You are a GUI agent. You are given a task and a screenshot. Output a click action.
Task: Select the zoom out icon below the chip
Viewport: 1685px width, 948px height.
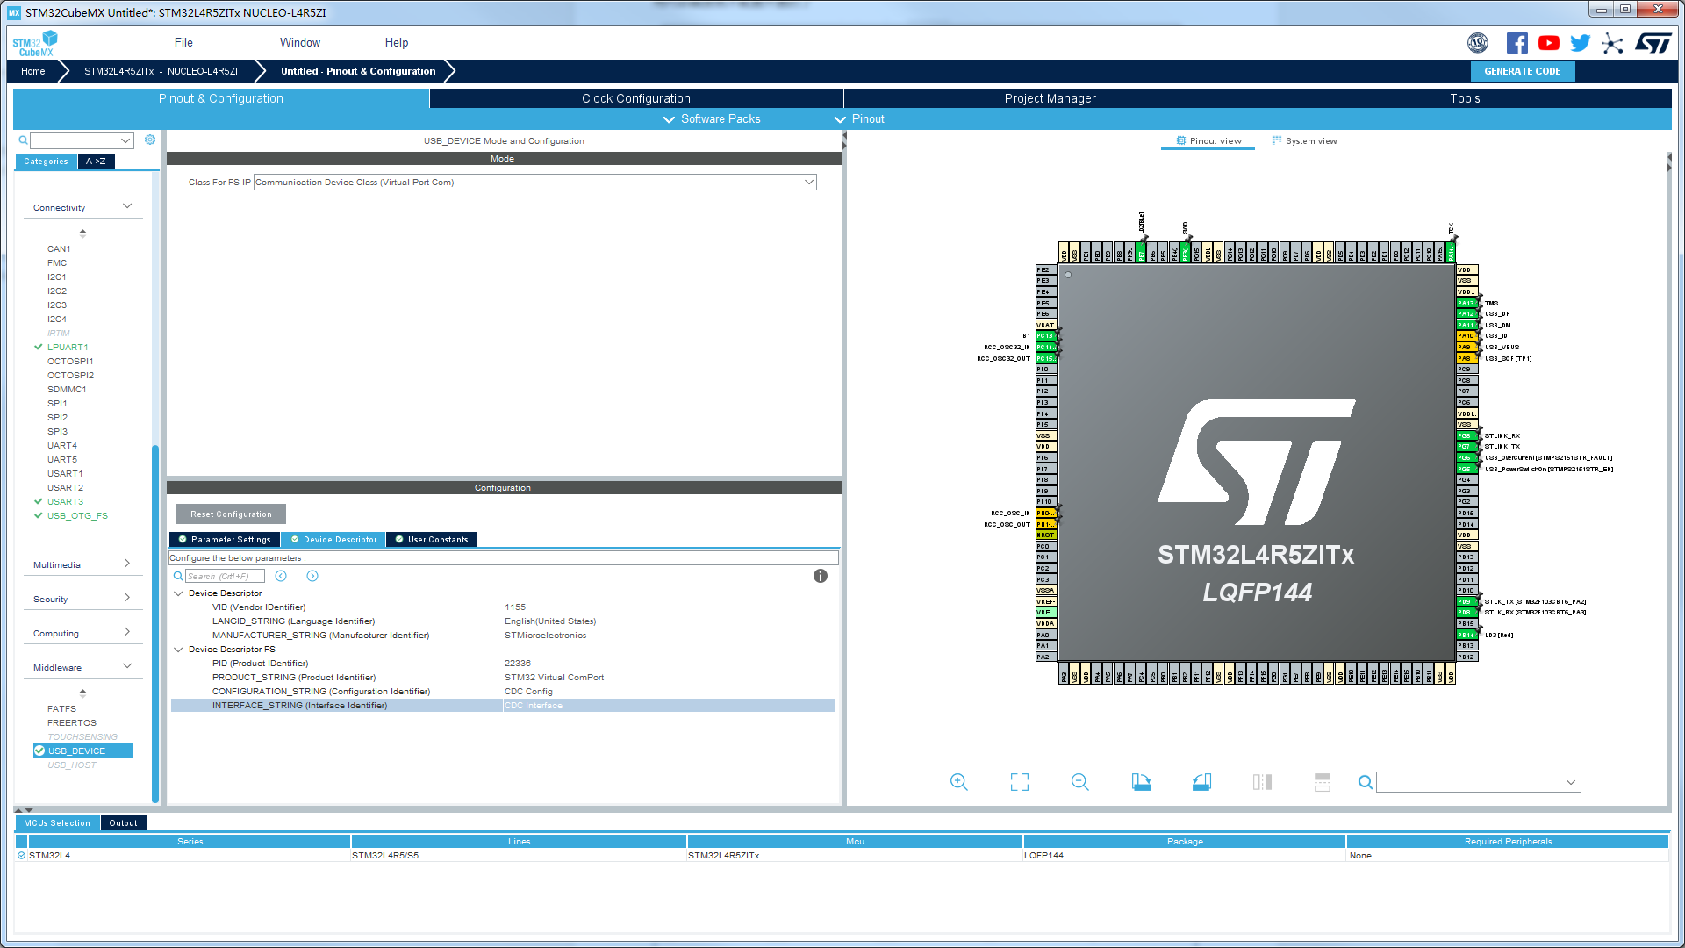tap(1079, 781)
